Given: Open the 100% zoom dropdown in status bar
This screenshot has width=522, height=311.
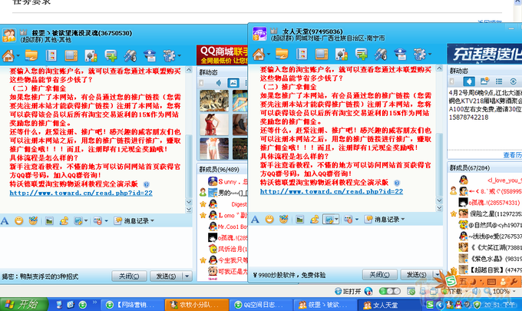Looking at the screenshot, I should click(514, 291).
